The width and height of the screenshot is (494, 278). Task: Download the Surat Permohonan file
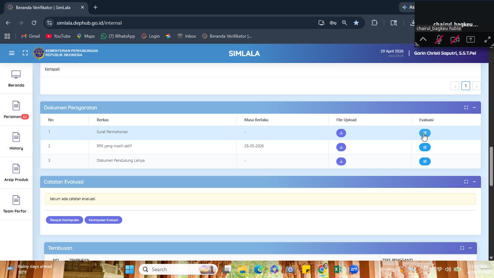point(341,133)
